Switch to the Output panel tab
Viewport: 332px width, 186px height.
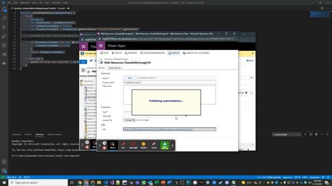click(27, 134)
